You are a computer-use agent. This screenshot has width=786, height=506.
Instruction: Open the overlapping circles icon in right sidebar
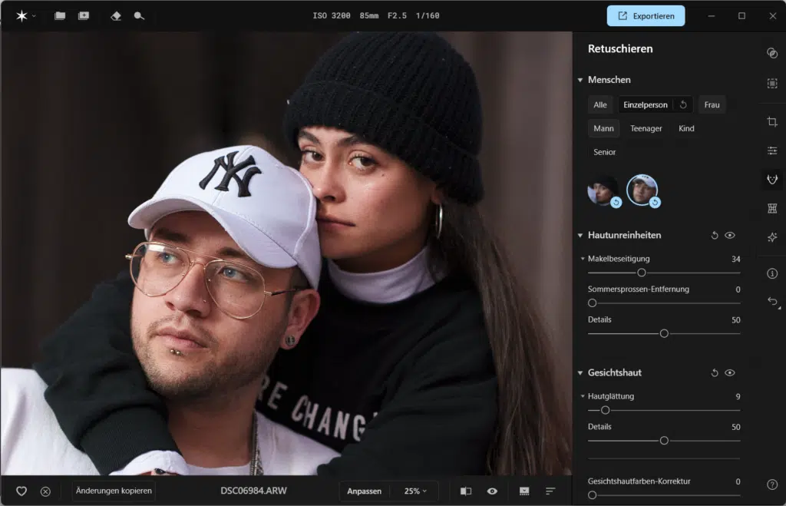point(772,53)
